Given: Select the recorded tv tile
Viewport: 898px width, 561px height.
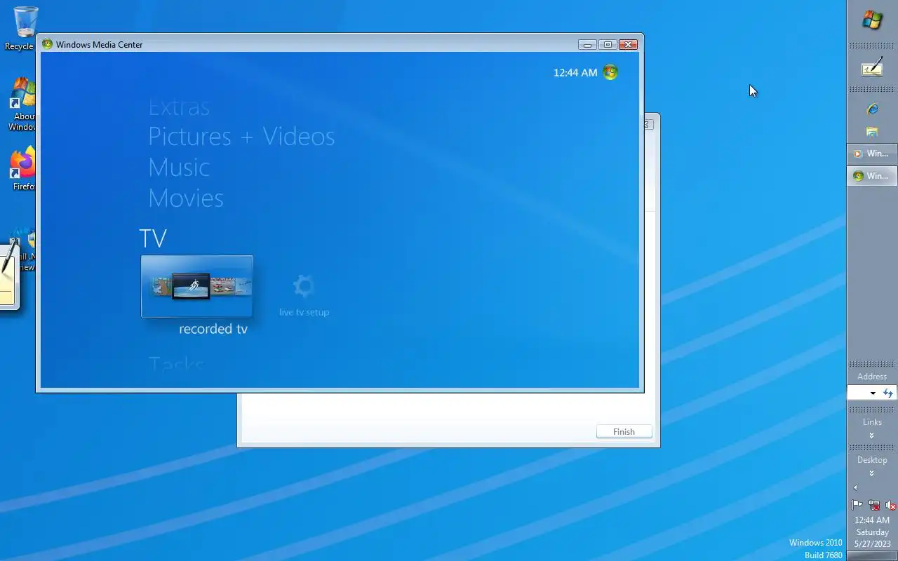Looking at the screenshot, I should pos(196,286).
